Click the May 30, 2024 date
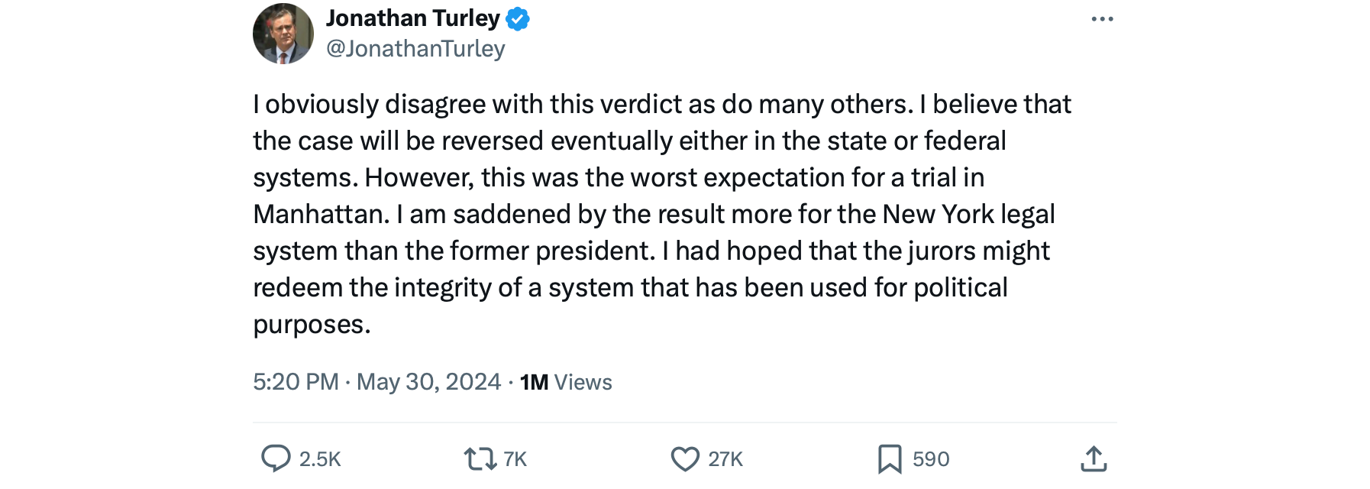1370x489 pixels. pos(428,382)
